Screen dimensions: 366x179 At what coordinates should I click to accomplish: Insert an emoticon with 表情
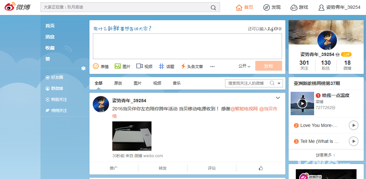tap(101, 66)
